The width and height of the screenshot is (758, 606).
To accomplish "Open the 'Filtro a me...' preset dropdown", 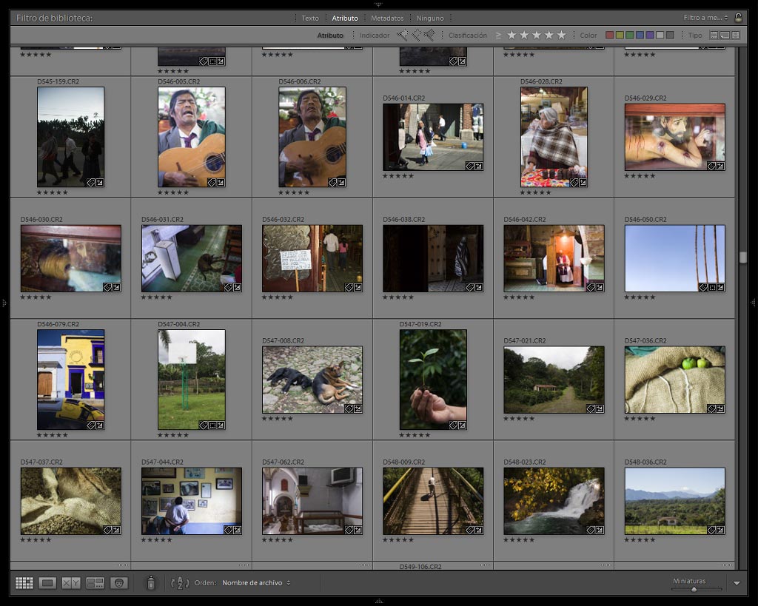I will pos(705,18).
